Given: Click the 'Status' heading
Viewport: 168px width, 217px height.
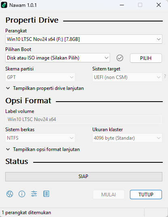Looking at the screenshot, I should (17, 162).
